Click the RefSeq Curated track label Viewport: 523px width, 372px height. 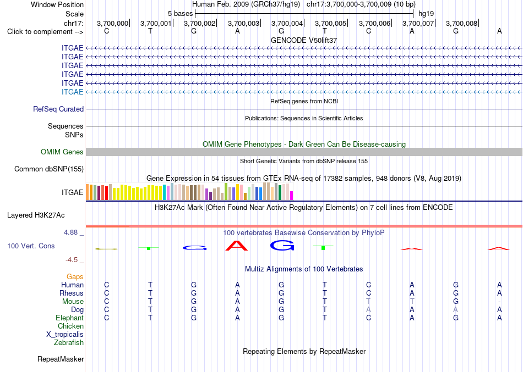[58, 109]
